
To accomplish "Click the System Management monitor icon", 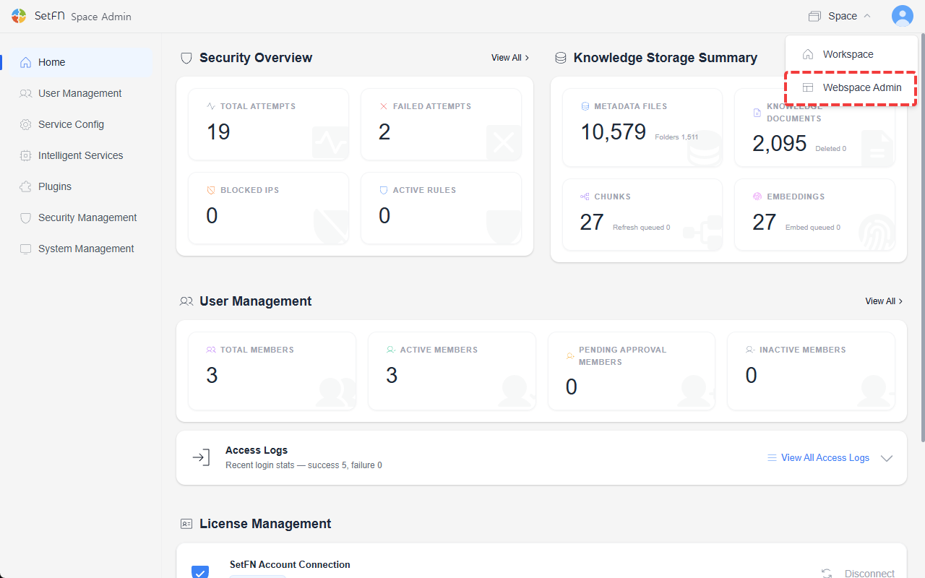I will [x=26, y=249].
